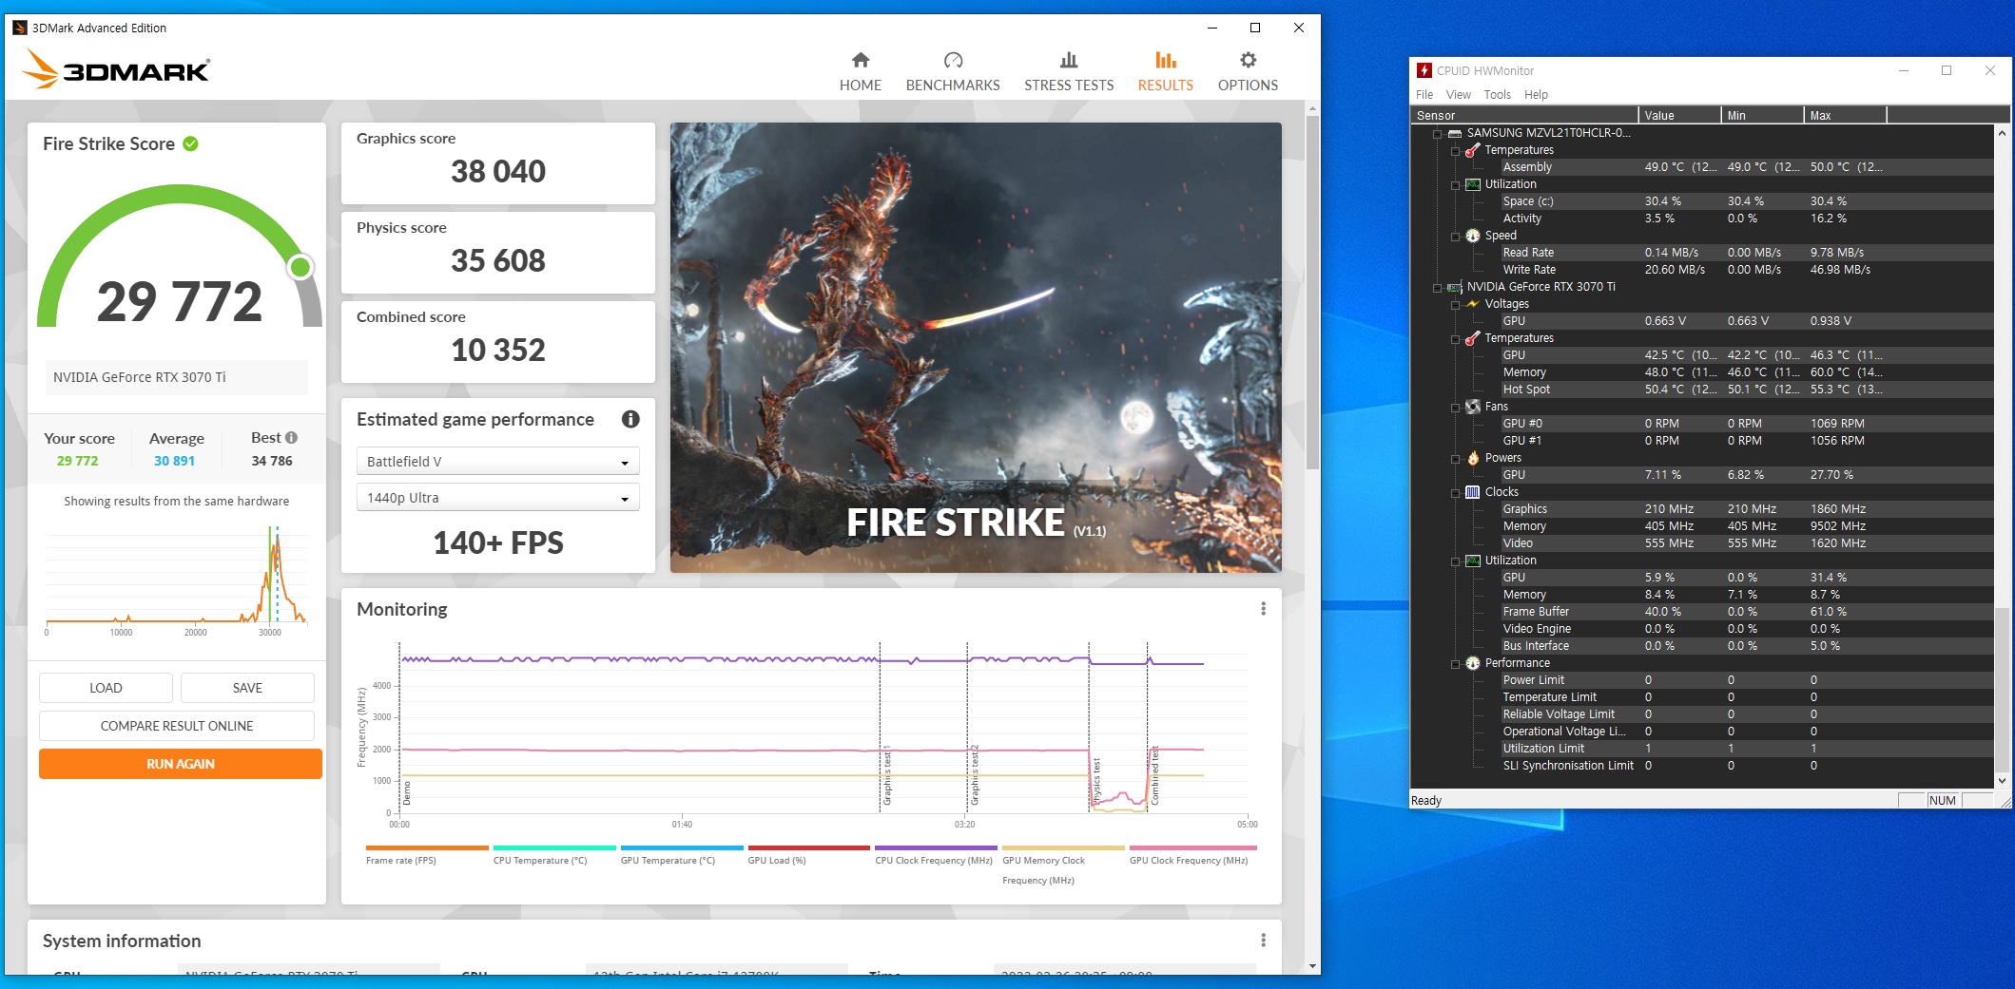
Task: Open the Results tab
Action: 1165,72
